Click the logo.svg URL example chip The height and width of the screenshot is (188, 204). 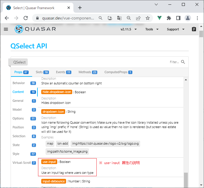coord(105,144)
